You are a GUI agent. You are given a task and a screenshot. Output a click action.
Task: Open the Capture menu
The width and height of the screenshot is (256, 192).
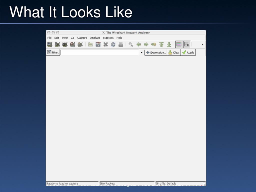pyautogui.click(x=82, y=38)
